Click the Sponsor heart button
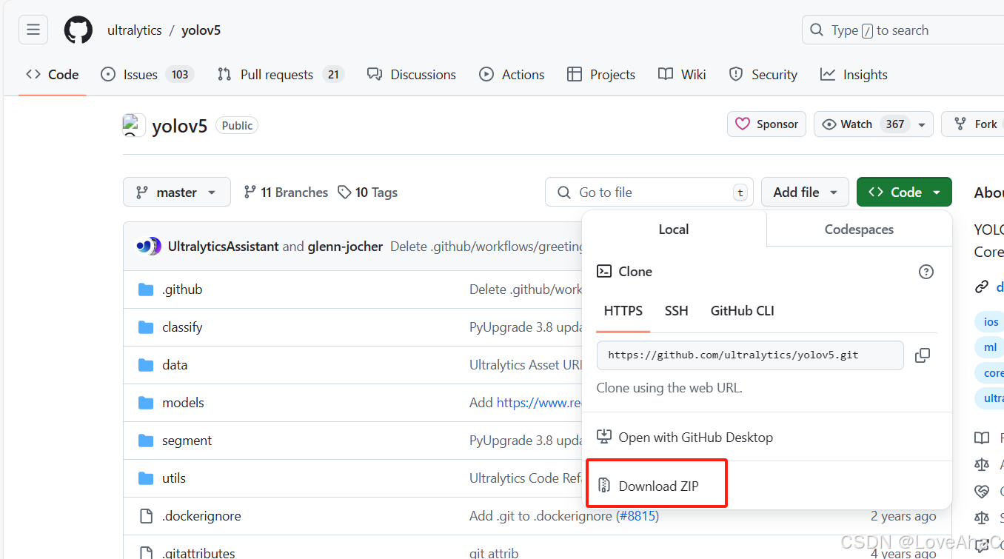 767,124
